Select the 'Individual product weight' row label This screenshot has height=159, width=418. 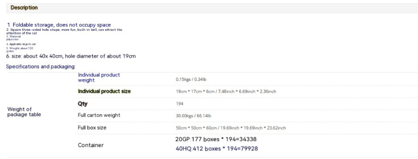coord(99,78)
